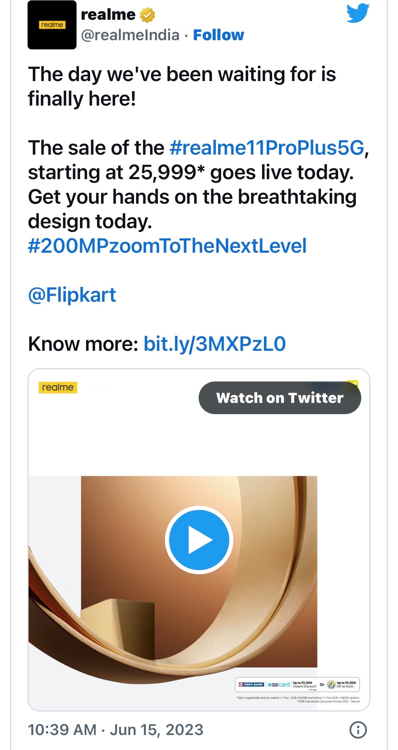Click the yellow realme logo in video
This screenshot has width=398, height=750.
click(x=58, y=387)
